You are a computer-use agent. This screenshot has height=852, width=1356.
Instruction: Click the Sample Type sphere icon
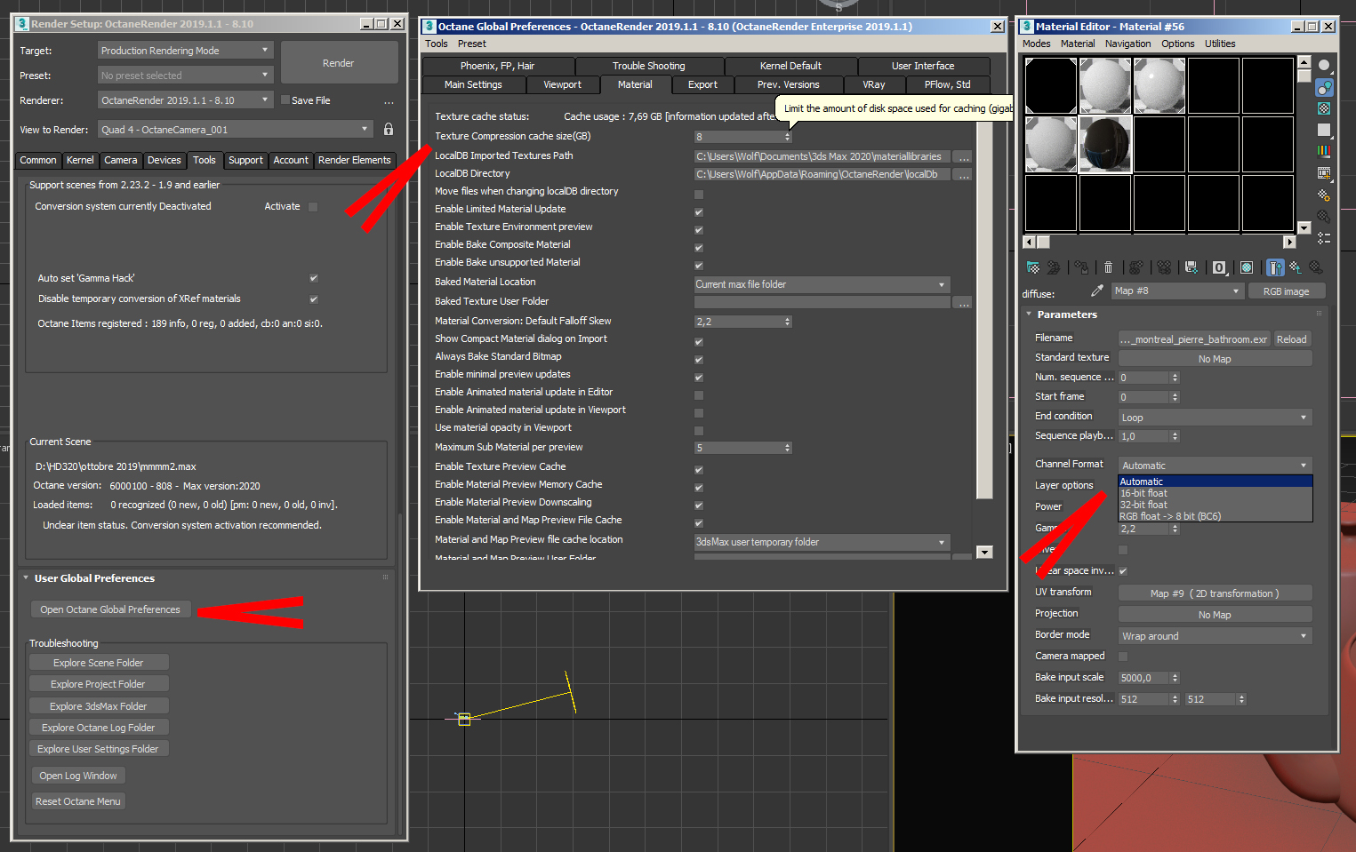(x=1324, y=66)
